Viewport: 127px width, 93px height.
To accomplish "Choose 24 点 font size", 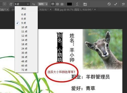I will point(26,48).
